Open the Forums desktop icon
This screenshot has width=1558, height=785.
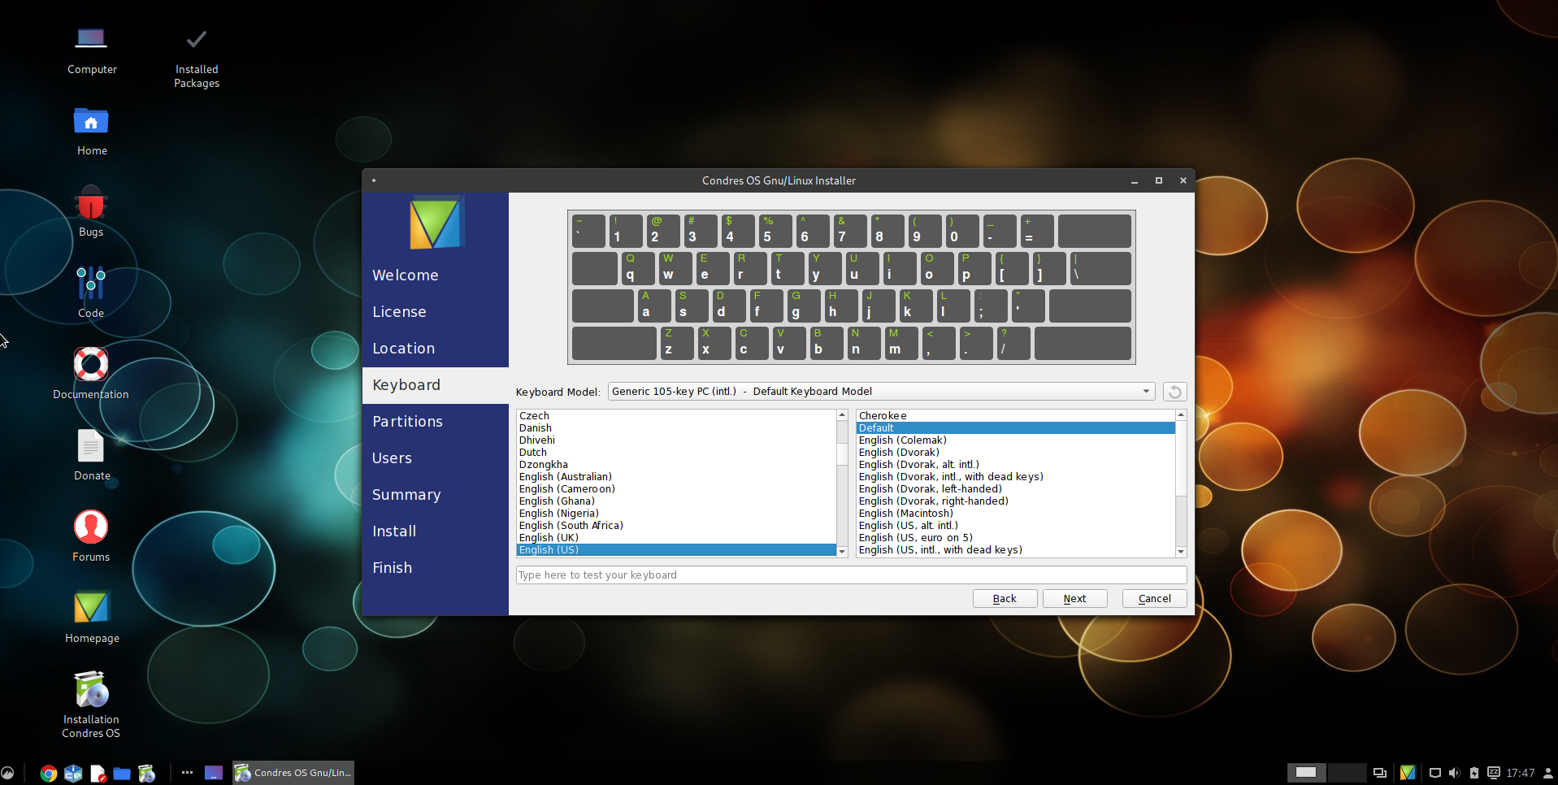pos(91,528)
